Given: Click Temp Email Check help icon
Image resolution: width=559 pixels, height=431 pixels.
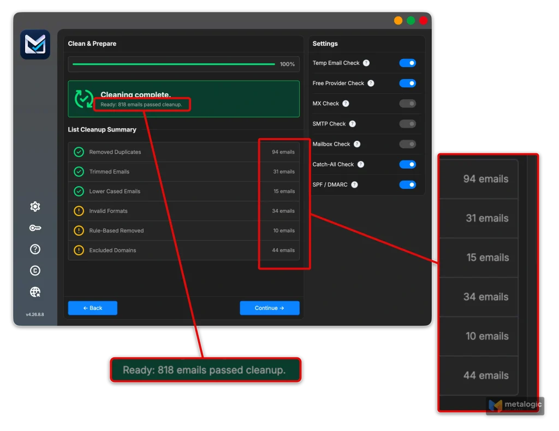Looking at the screenshot, I should tap(366, 63).
